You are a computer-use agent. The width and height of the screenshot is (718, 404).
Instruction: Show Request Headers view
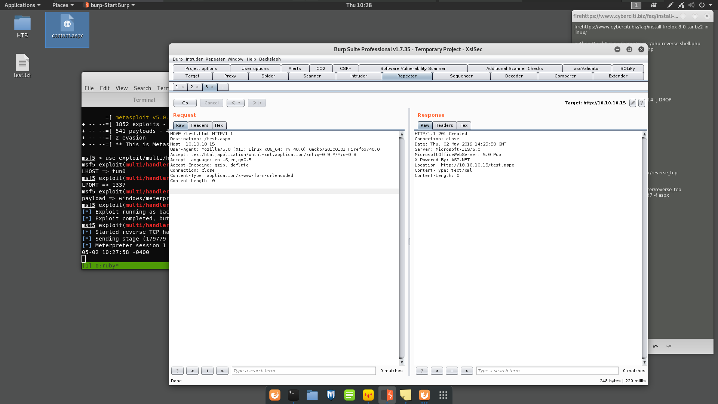[x=200, y=125]
